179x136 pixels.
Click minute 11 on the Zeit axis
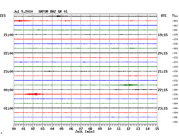coord(119,129)
